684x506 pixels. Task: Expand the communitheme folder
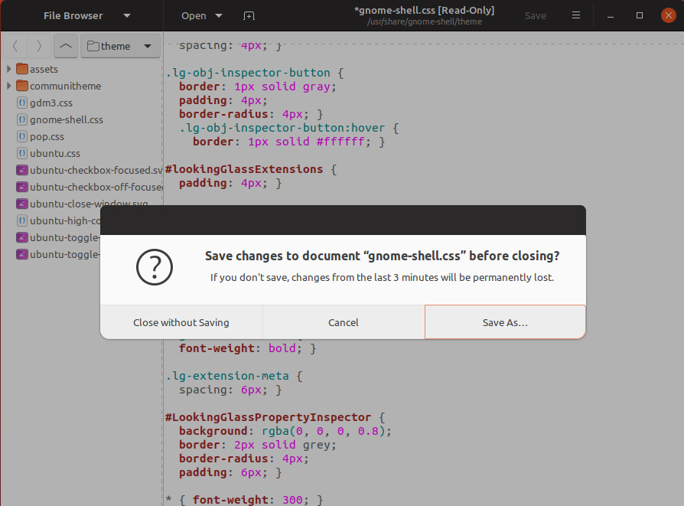[8, 86]
